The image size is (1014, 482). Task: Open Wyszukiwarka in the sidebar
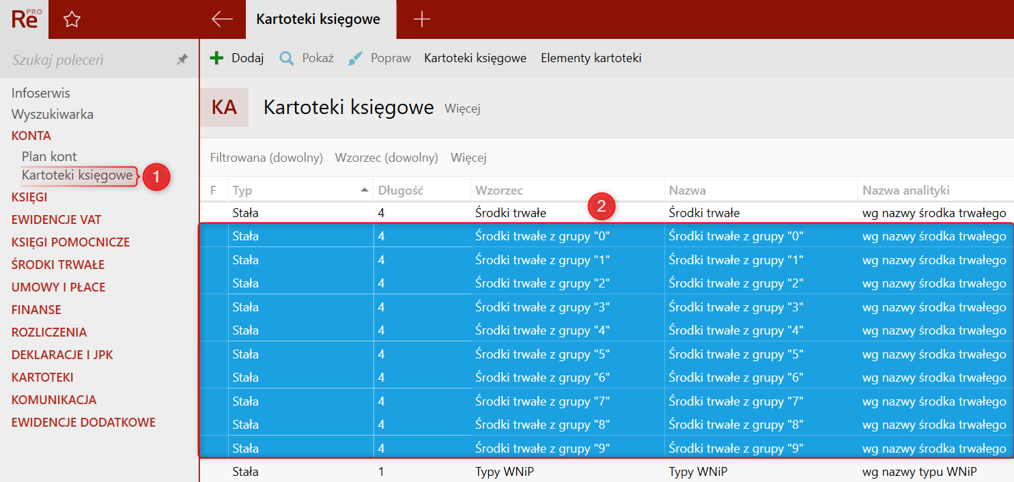pos(53,114)
